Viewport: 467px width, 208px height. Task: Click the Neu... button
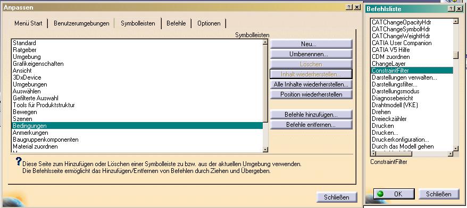(311, 44)
